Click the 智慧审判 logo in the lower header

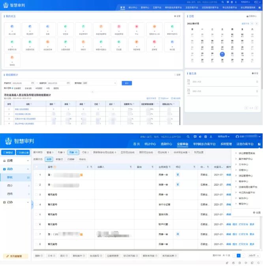tap(20, 142)
